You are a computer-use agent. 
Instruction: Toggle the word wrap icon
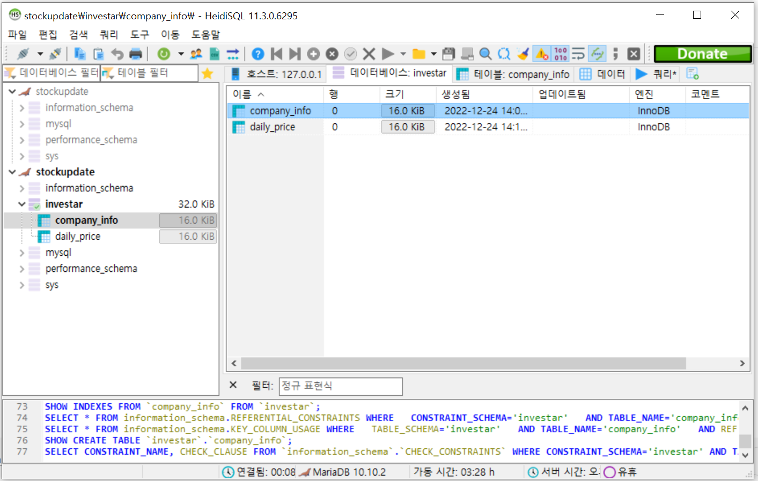578,54
